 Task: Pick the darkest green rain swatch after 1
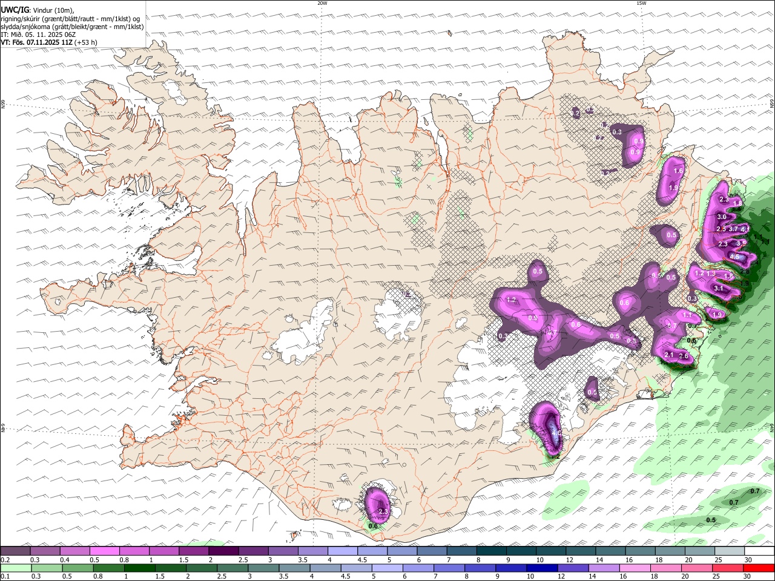pos(140,568)
